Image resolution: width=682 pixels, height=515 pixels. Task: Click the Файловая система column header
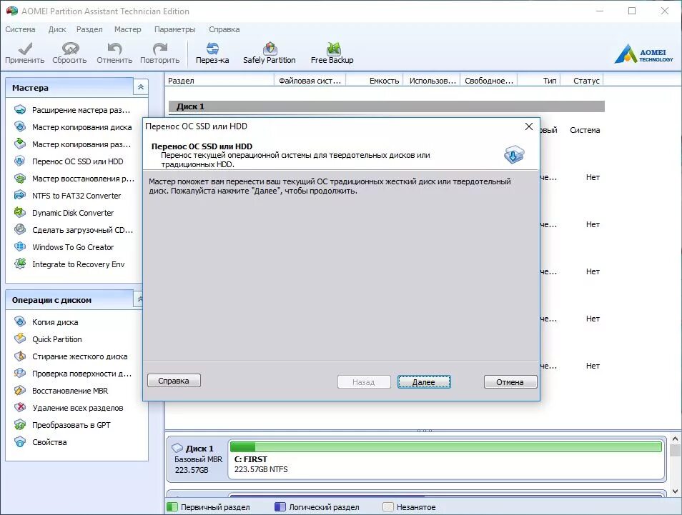310,81
